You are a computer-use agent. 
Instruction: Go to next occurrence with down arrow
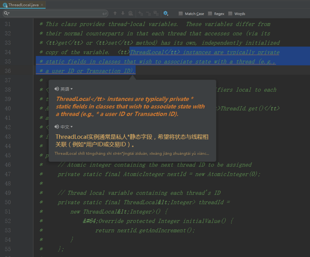[x=123, y=13]
